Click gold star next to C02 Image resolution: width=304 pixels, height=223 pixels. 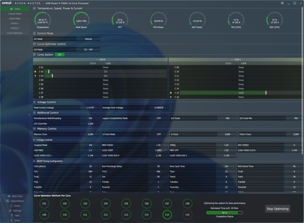click(35, 71)
